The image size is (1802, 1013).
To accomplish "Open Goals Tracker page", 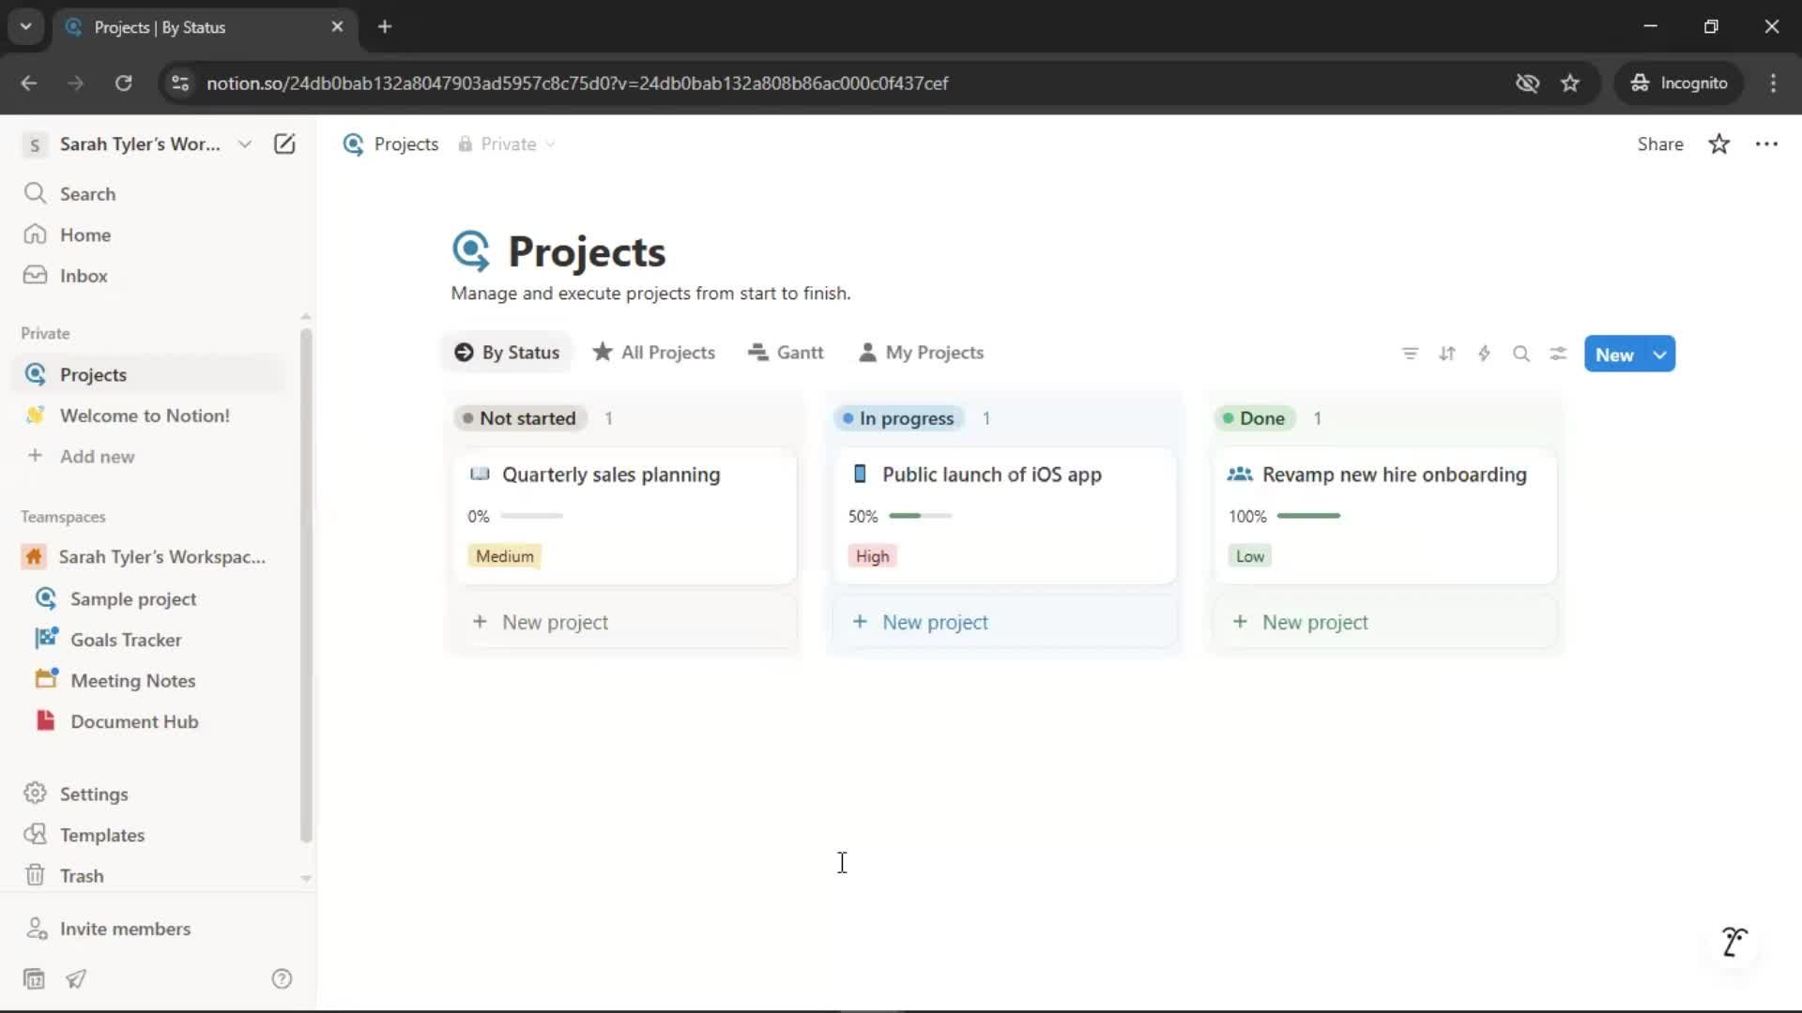I will (150, 640).
